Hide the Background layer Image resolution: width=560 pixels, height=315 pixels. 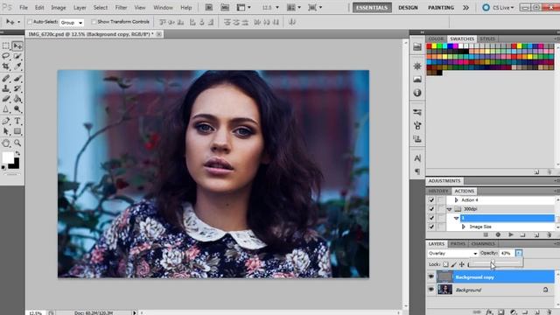(x=431, y=290)
